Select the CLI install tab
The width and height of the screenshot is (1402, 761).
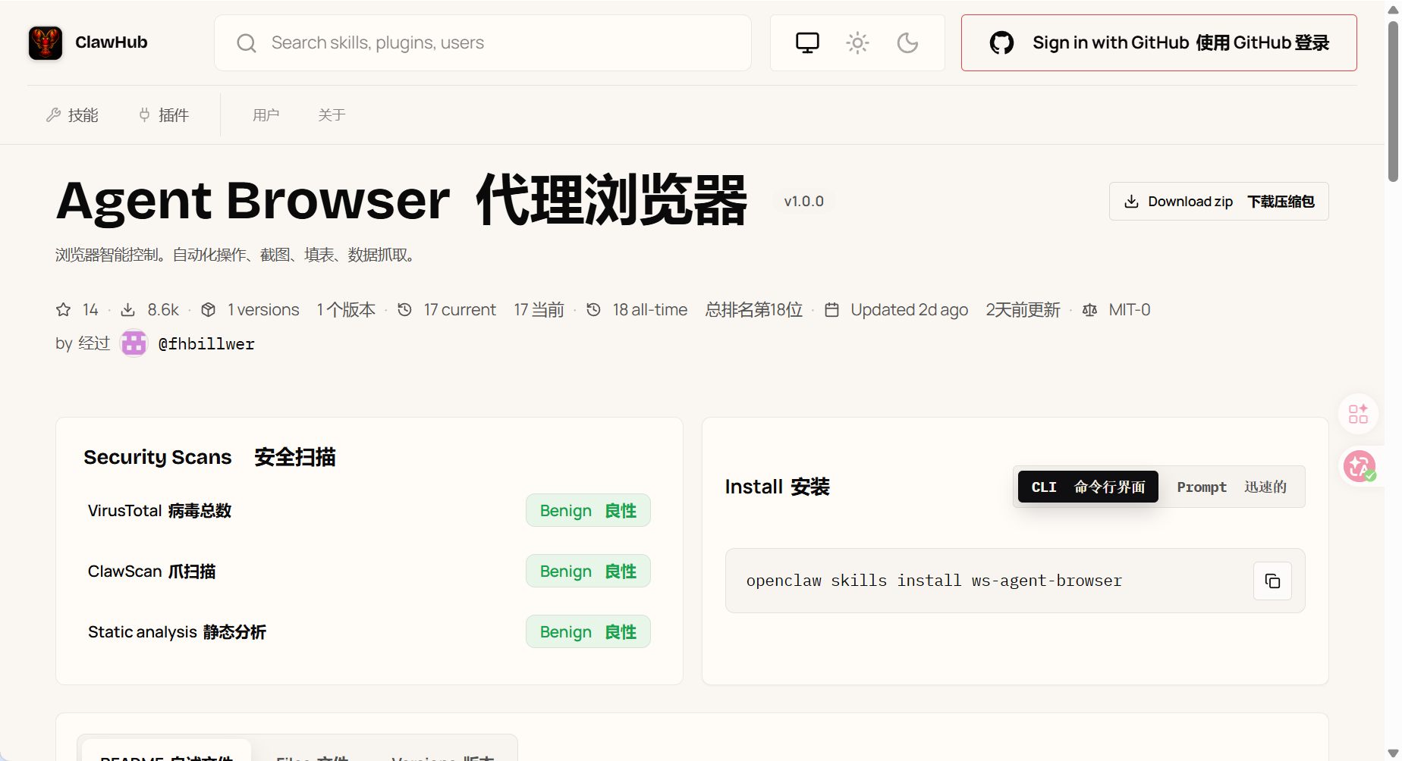click(x=1088, y=487)
